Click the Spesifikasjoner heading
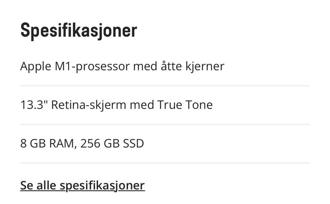This screenshot has width=330, height=204. click(79, 31)
